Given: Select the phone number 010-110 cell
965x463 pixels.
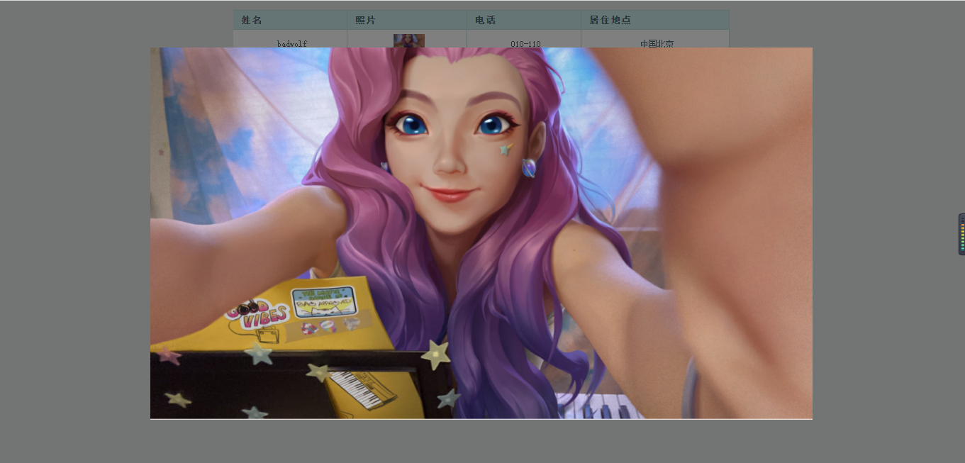Looking at the screenshot, I should [x=524, y=39].
